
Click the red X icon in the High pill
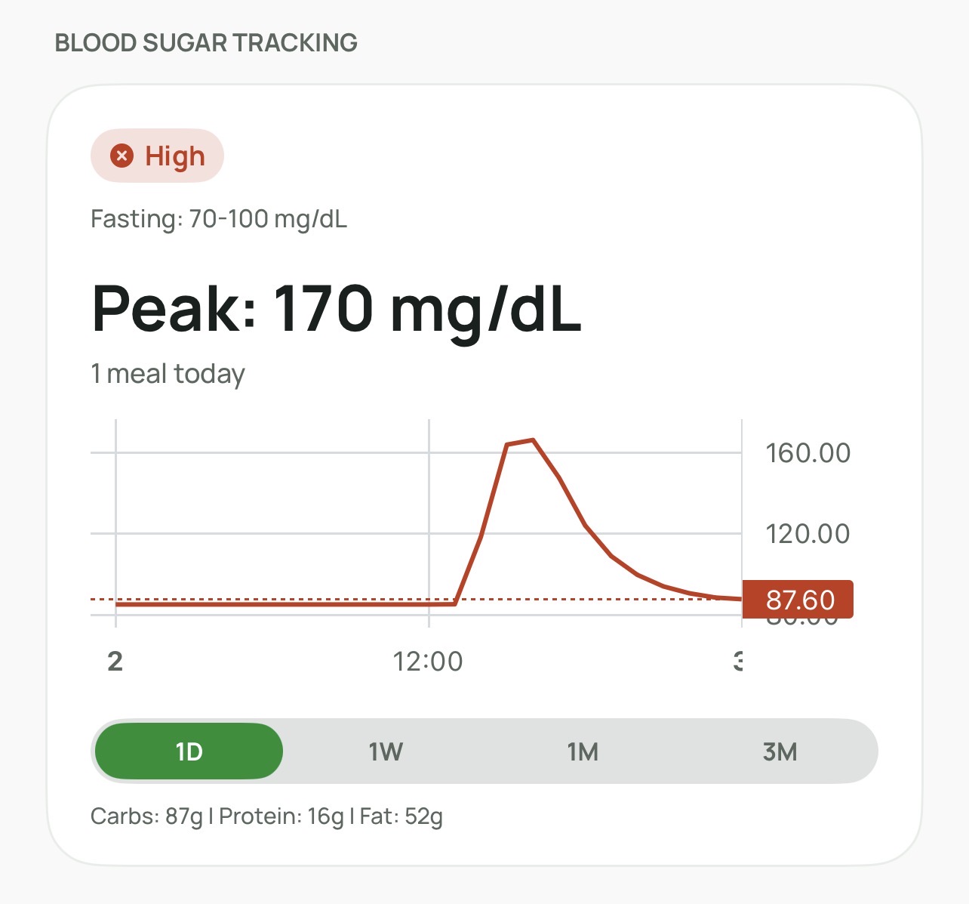click(x=122, y=156)
